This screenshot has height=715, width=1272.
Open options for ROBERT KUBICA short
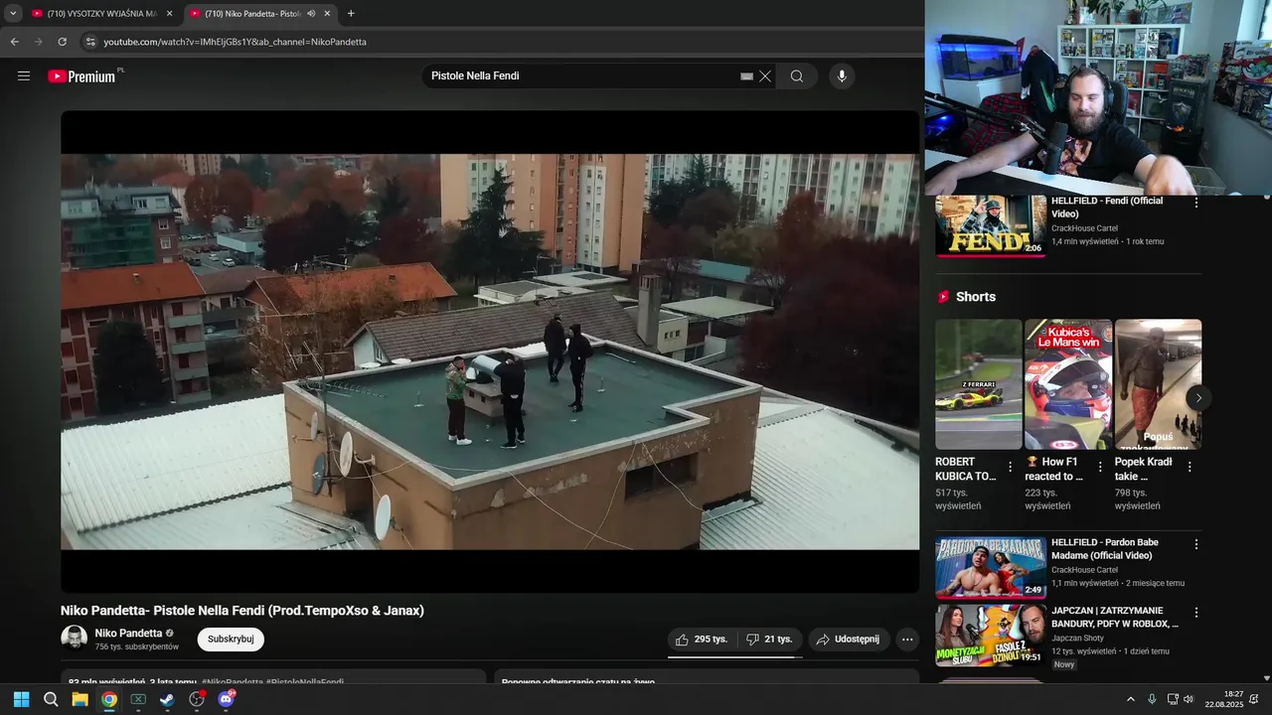click(x=1011, y=467)
